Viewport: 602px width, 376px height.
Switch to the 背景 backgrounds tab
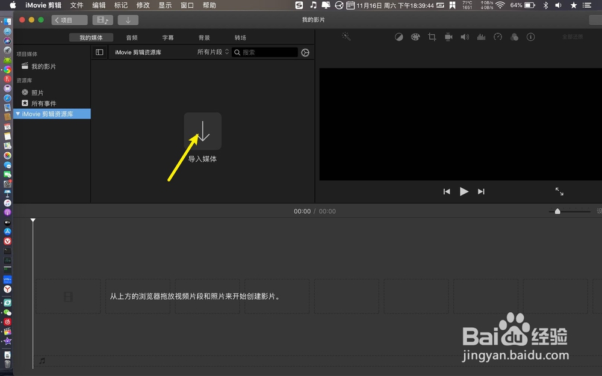coord(204,37)
